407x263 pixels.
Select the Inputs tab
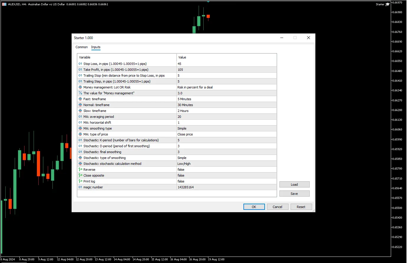click(x=96, y=47)
